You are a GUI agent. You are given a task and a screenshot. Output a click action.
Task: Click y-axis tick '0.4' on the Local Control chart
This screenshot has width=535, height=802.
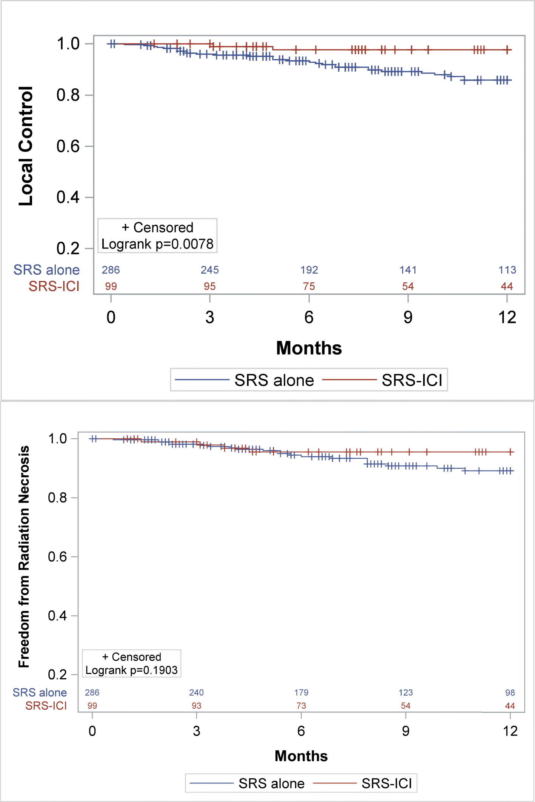(68, 197)
